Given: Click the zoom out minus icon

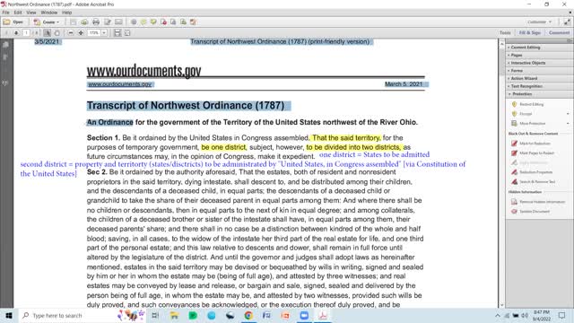Looking at the screenshot, I should click(x=71, y=33).
